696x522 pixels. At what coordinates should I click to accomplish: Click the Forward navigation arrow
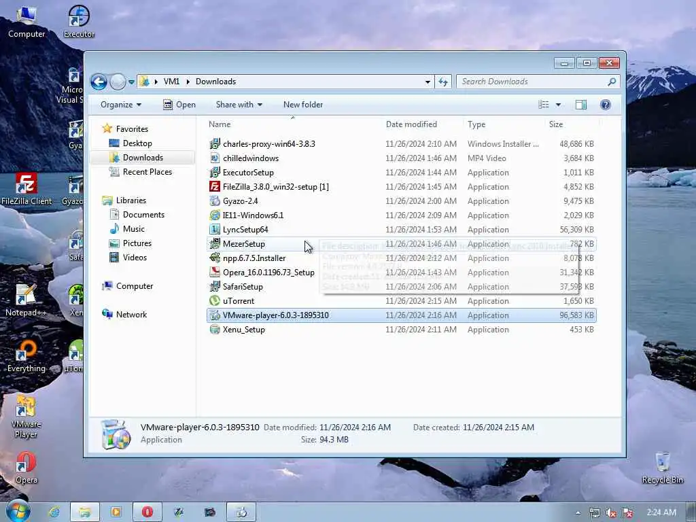(118, 82)
